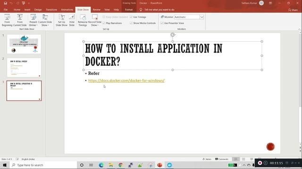Viewport: 302px width, 169px height.
Task: Save the presentation from quick access toolbar
Action: click(x=5, y=3)
